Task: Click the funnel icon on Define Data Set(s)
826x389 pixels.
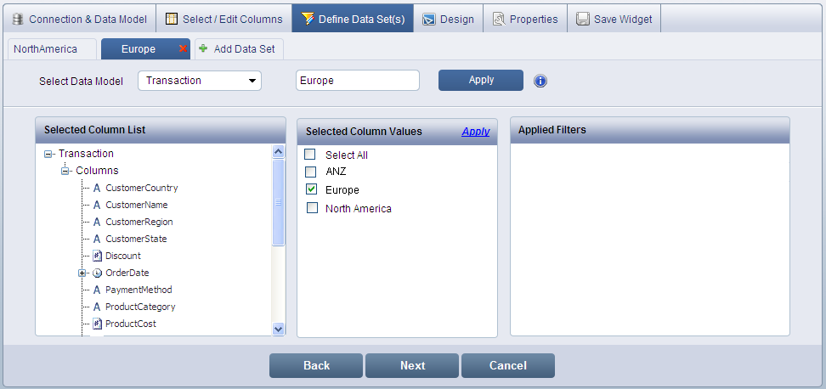Action: coord(307,19)
